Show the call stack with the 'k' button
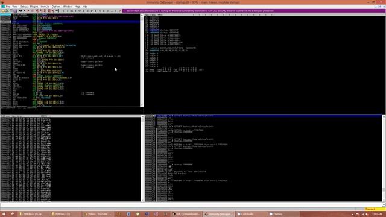Screen dimensions: 386x217 pos(95,11)
